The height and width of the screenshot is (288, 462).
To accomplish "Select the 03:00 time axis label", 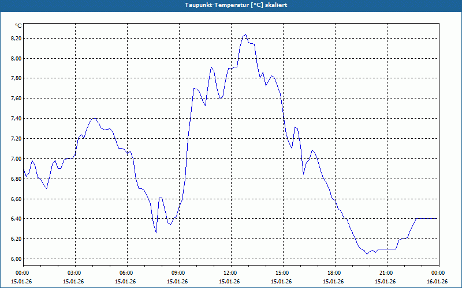I will [76, 273].
